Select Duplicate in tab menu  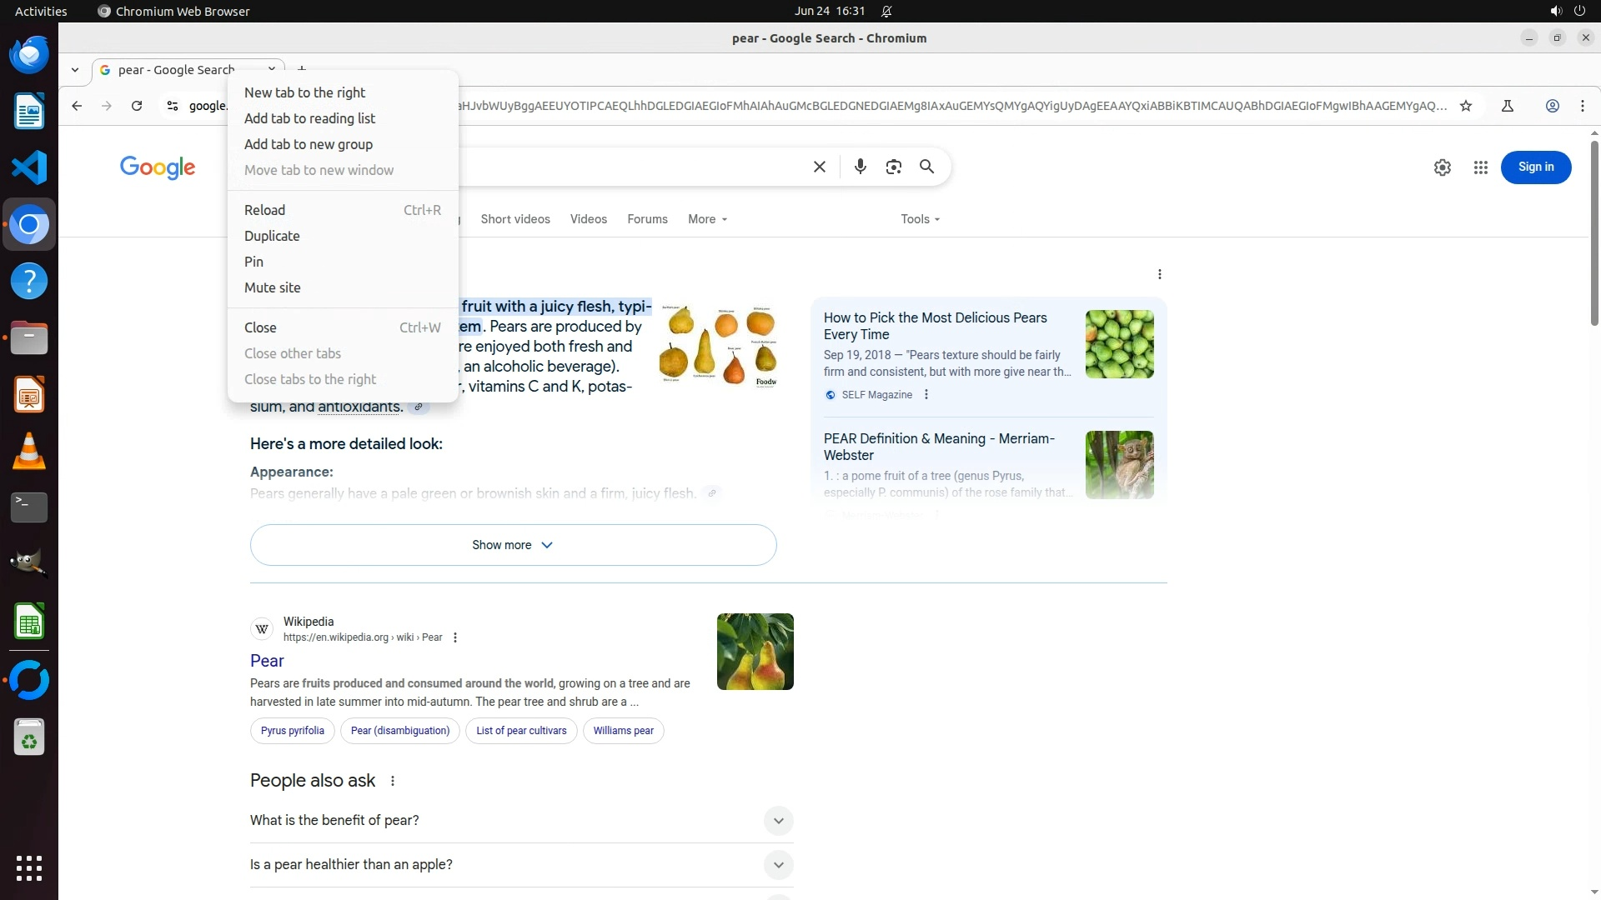[x=272, y=236]
